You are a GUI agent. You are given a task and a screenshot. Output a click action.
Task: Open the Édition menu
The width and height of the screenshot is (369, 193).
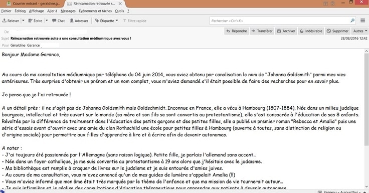(20, 11)
